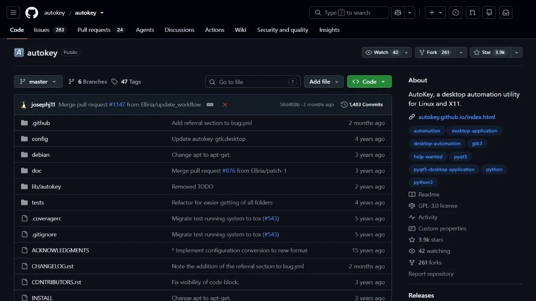Click the history clock icon beside 1,483 Commits
The image size is (536, 301).
click(344, 105)
